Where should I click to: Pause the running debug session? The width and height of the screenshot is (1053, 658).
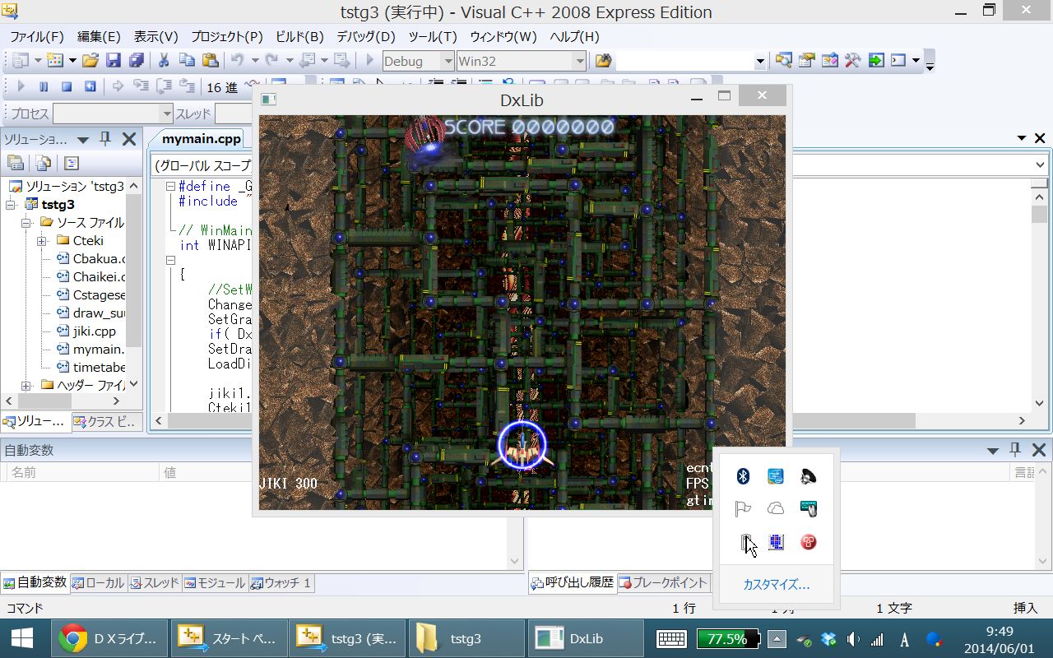click(x=44, y=86)
